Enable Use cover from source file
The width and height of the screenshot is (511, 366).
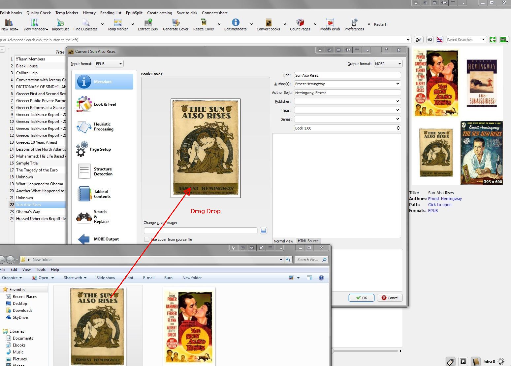(x=147, y=239)
